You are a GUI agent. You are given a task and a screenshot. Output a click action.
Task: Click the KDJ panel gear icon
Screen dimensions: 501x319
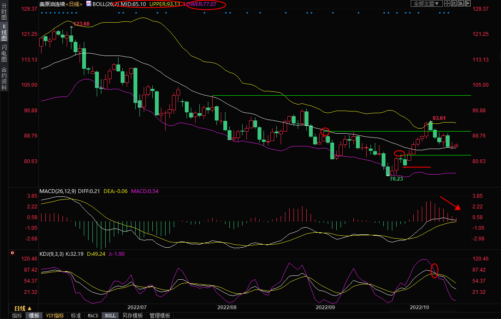tap(12, 254)
